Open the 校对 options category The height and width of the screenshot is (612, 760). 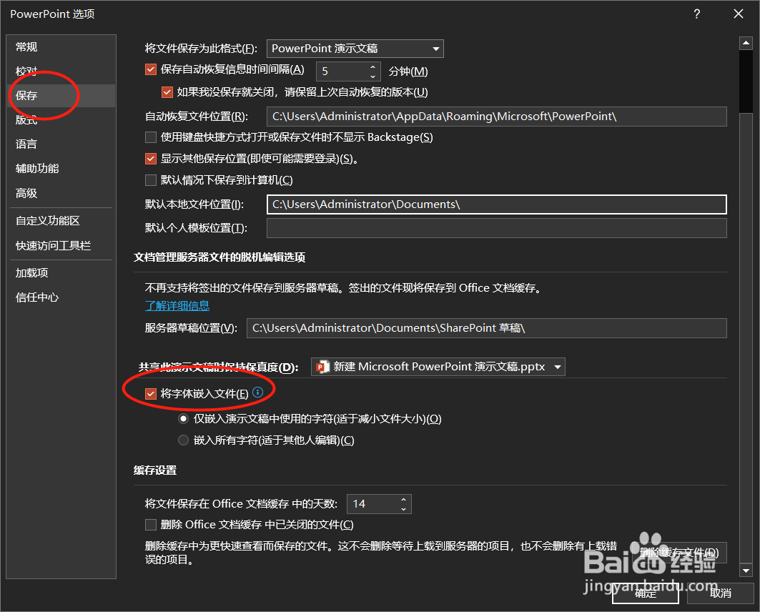tap(61, 71)
